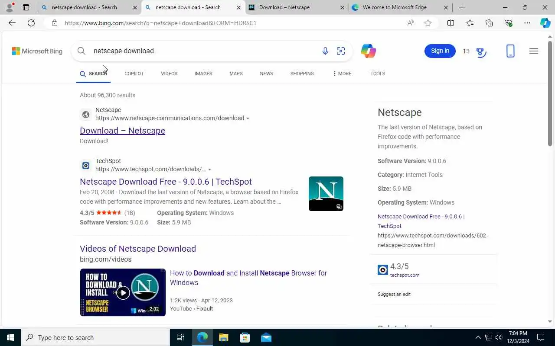Open Collections panel
Screen dimensions: 555x346
coord(489,23)
